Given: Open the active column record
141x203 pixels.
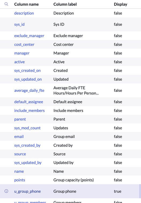Looking at the screenshot, I should point(20,62).
